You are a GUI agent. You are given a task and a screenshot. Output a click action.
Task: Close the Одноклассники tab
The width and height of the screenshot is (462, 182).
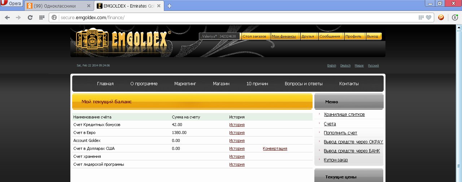coord(89,6)
